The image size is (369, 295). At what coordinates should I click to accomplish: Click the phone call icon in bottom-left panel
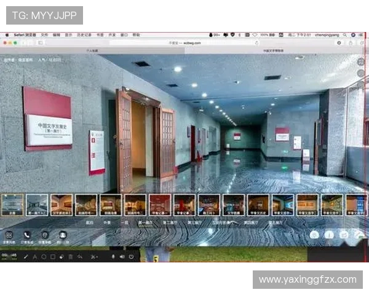point(27,235)
